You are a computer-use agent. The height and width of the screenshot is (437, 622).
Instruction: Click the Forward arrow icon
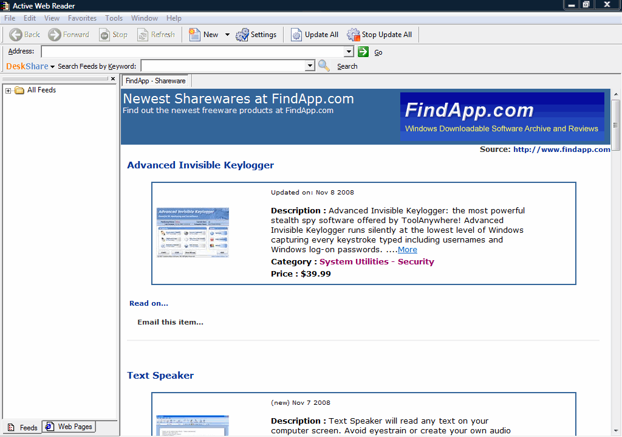(55, 35)
